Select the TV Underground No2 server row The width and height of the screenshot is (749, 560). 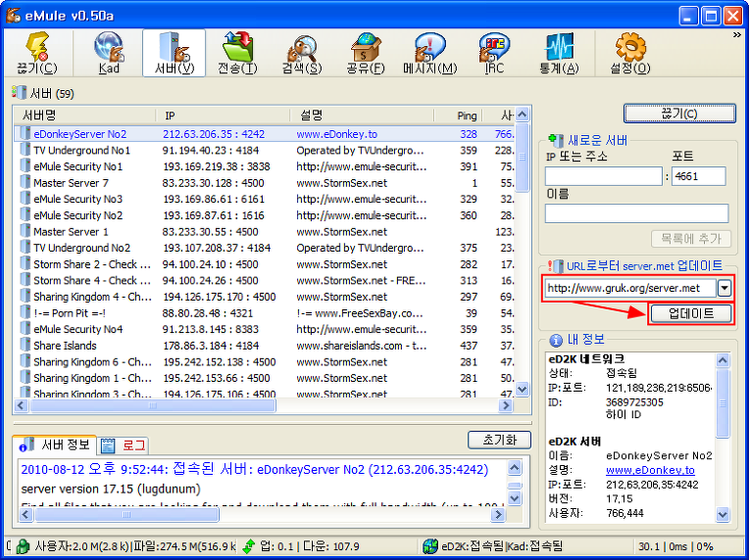click(x=265, y=248)
